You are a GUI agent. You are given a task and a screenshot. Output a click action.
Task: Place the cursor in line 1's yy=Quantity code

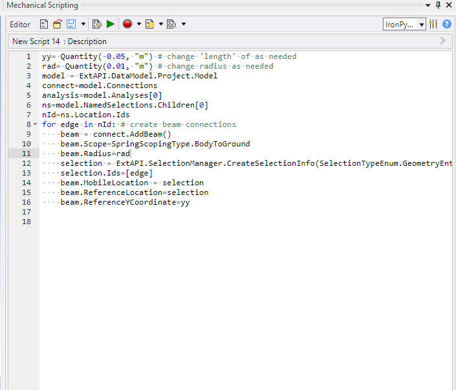coord(98,56)
